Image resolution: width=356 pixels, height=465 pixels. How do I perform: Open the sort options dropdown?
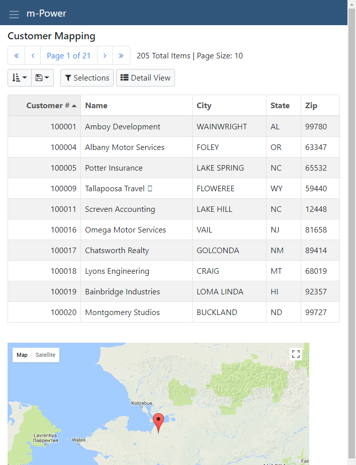[20, 77]
